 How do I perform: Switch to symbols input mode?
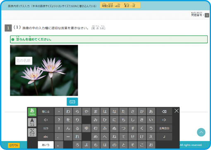tap(32, 132)
